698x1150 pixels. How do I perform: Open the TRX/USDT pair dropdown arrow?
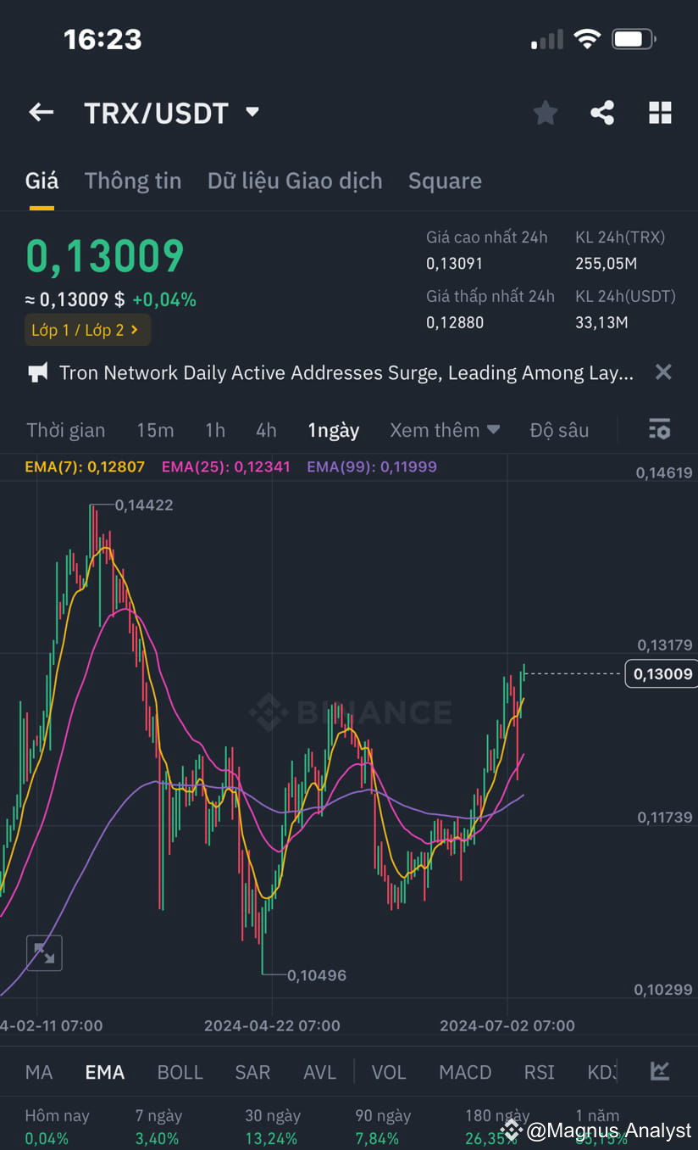pyautogui.click(x=252, y=112)
